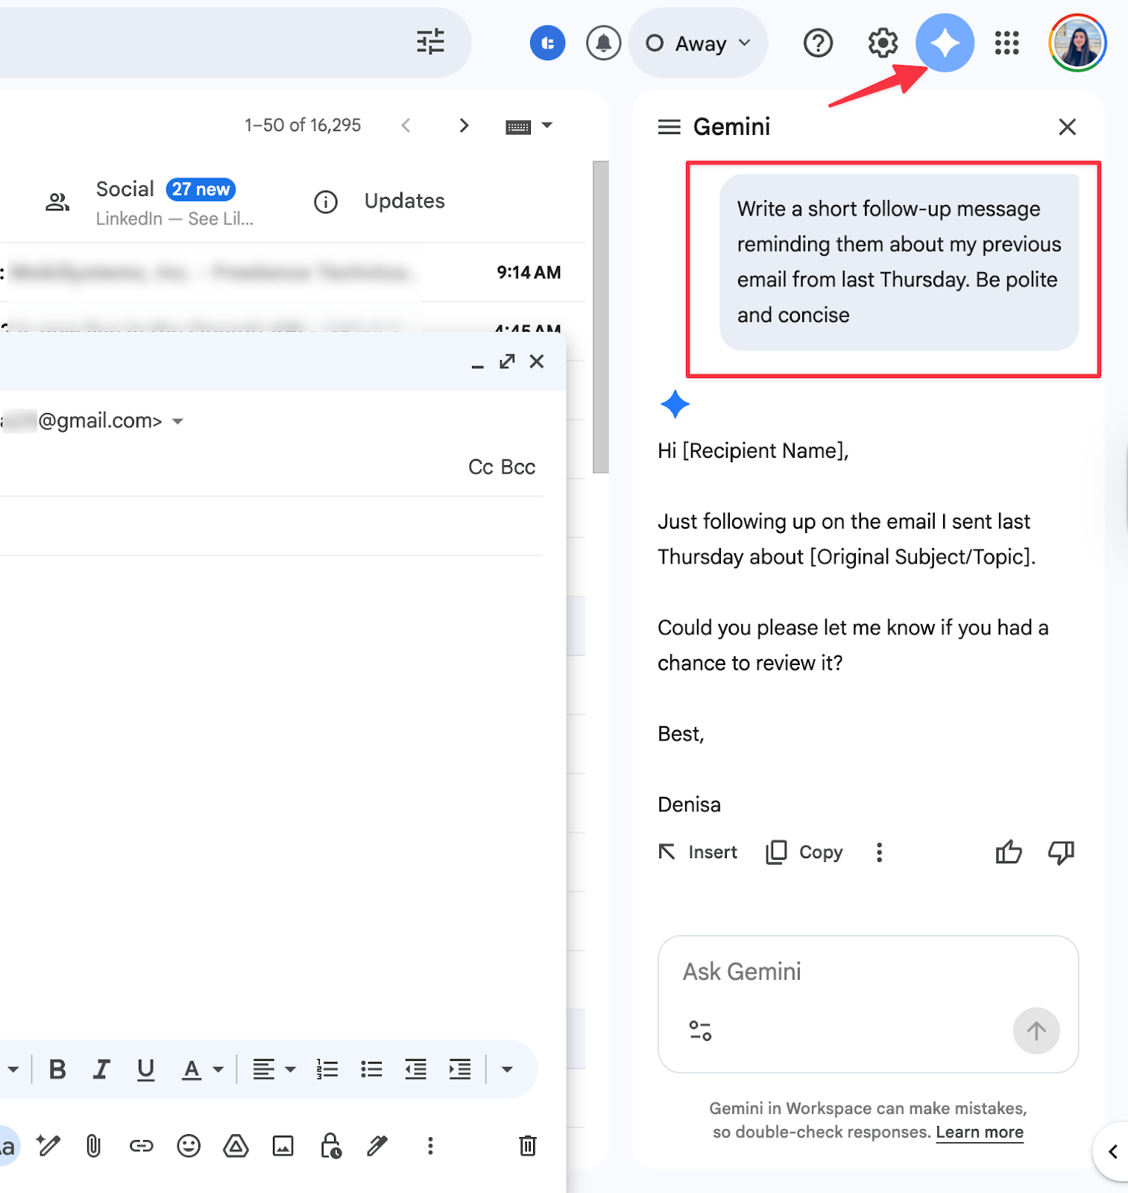This screenshot has height=1193, width=1128.
Task: Add Bcc recipients
Action: tap(518, 467)
